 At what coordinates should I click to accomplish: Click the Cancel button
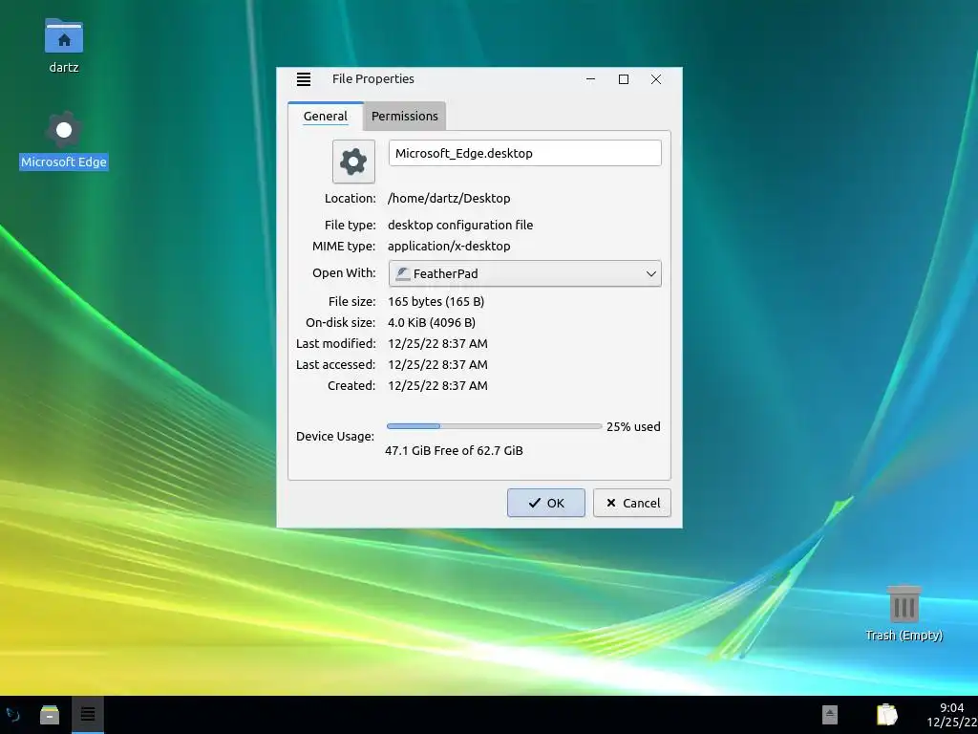[632, 503]
